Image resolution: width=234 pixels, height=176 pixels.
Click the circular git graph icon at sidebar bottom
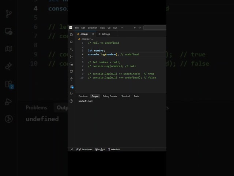click(71, 101)
